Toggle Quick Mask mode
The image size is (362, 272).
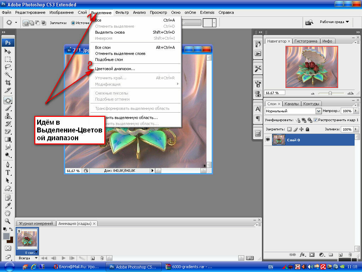point(8,248)
